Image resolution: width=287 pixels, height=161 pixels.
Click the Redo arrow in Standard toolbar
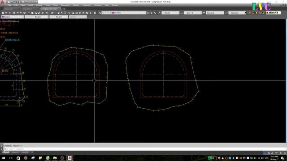(x=52, y=13)
